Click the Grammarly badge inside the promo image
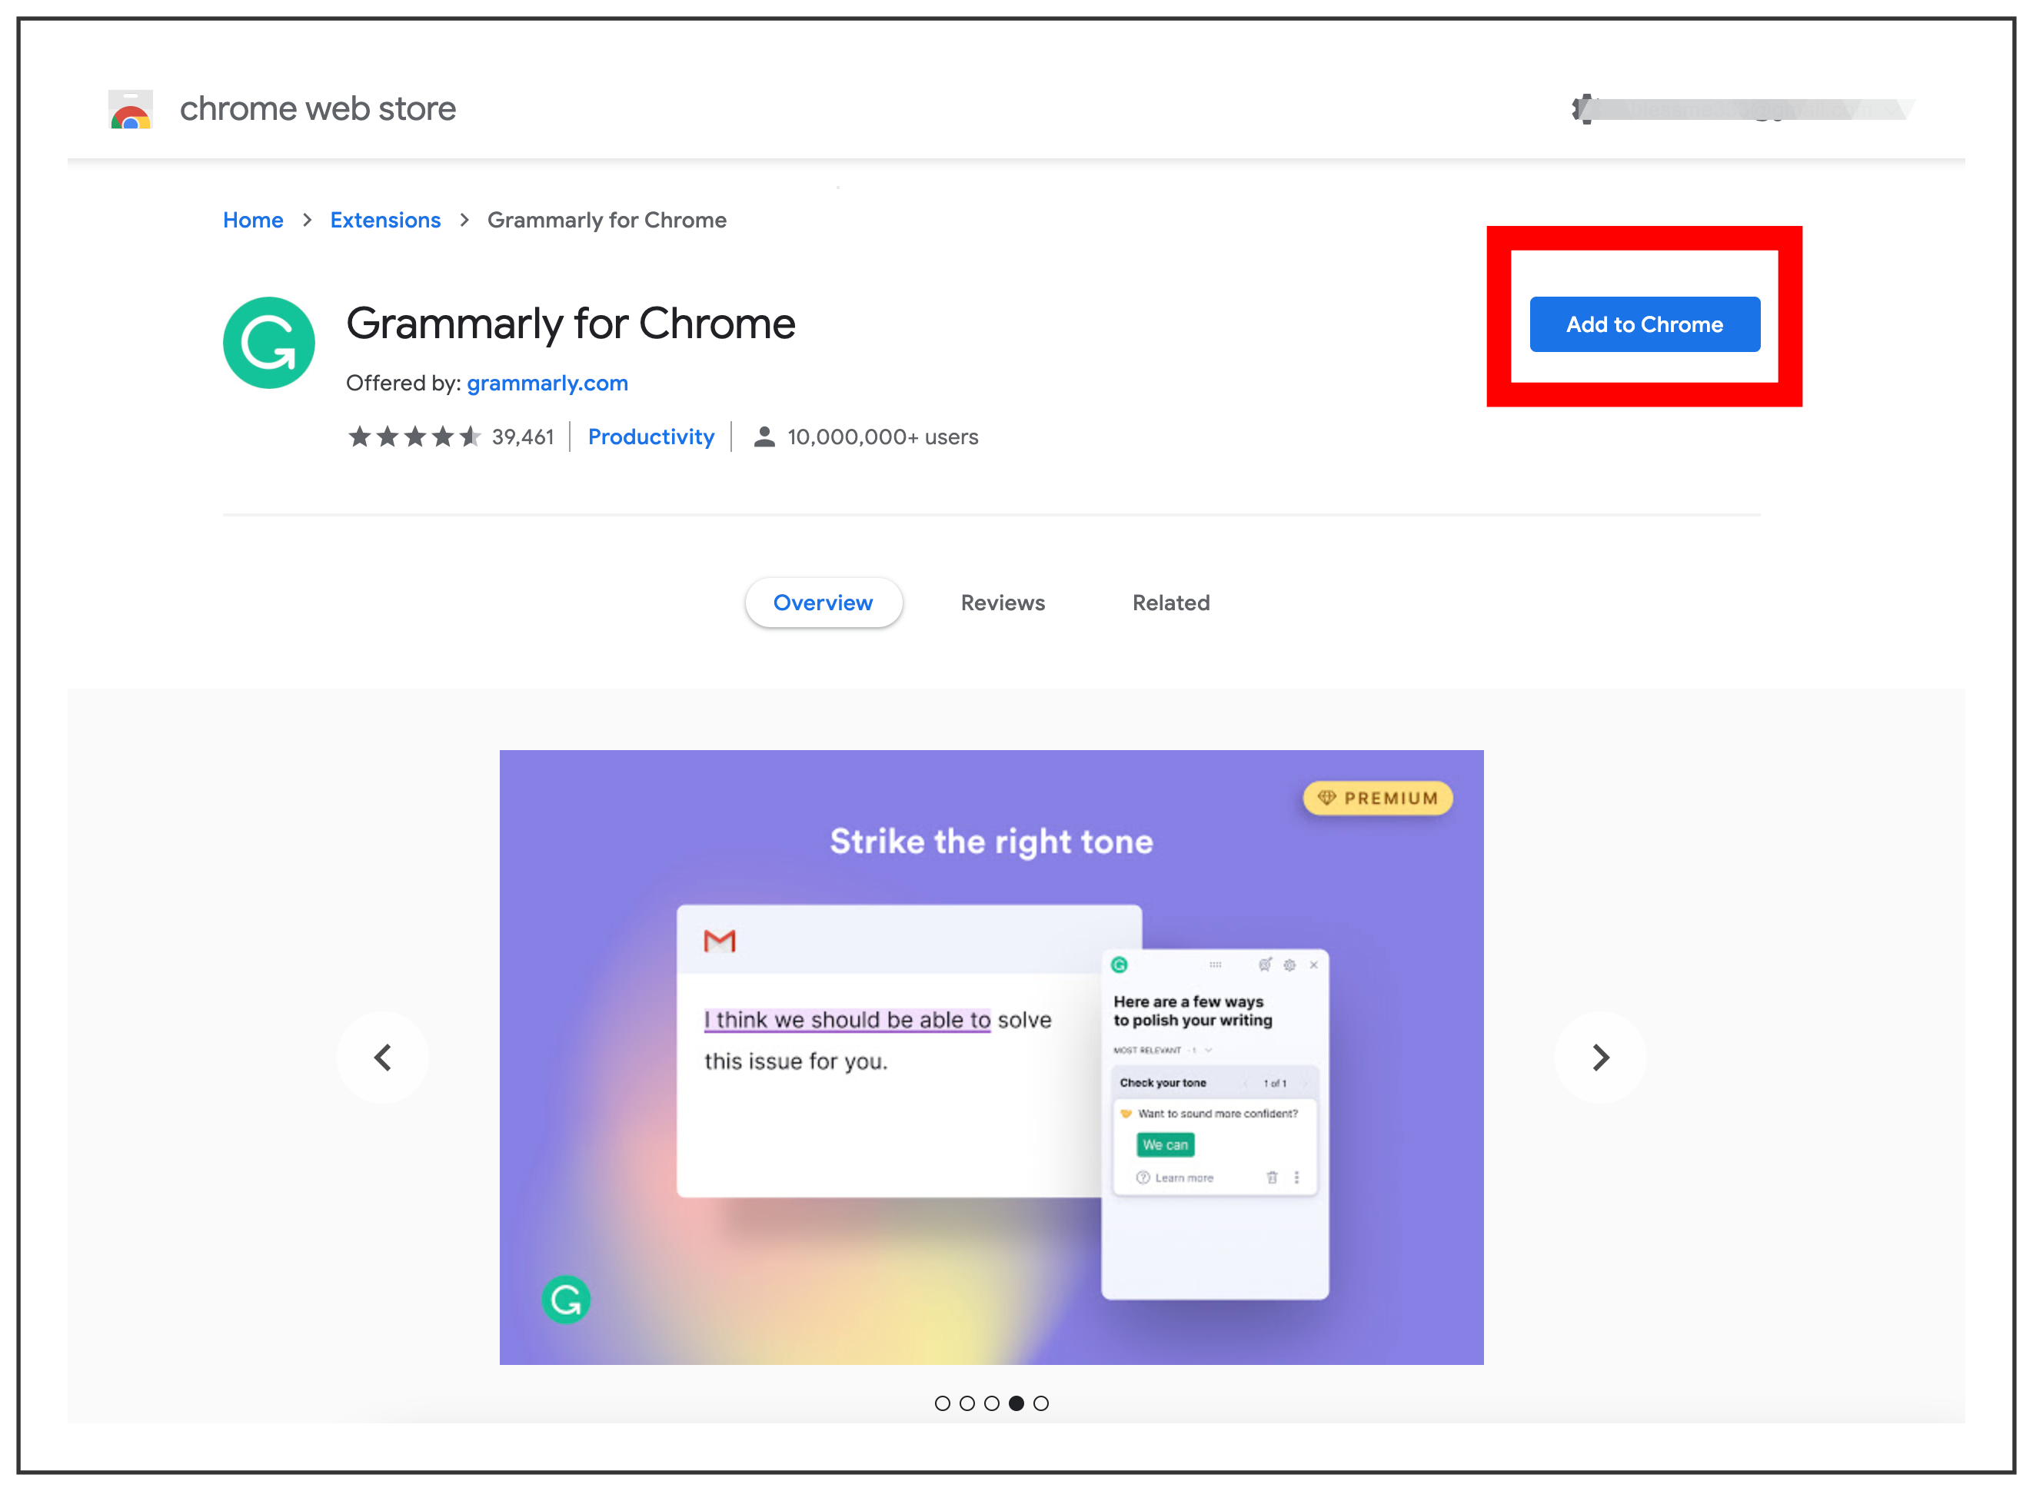Screen dimensions: 2033x1491 (566, 1300)
